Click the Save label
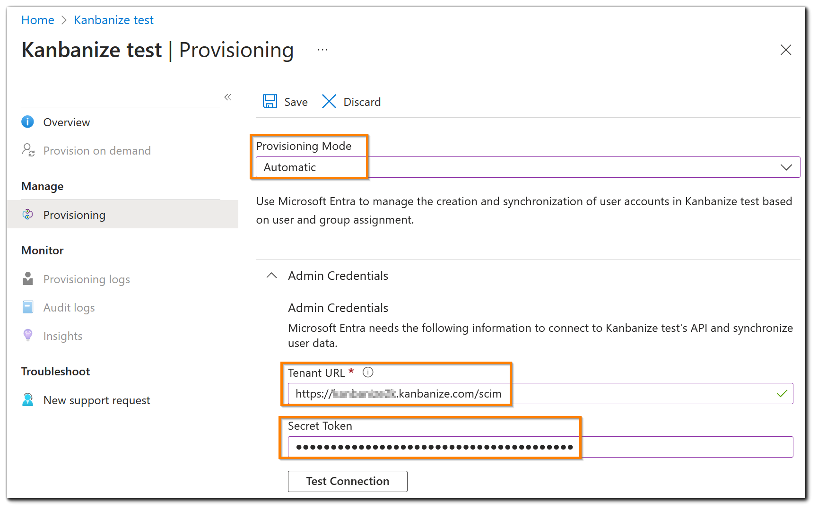This screenshot has height=511, width=818. click(296, 102)
